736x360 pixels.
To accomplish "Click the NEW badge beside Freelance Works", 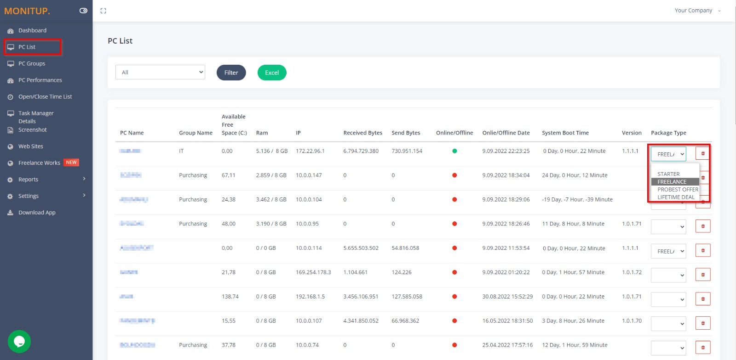I will tap(71, 163).
